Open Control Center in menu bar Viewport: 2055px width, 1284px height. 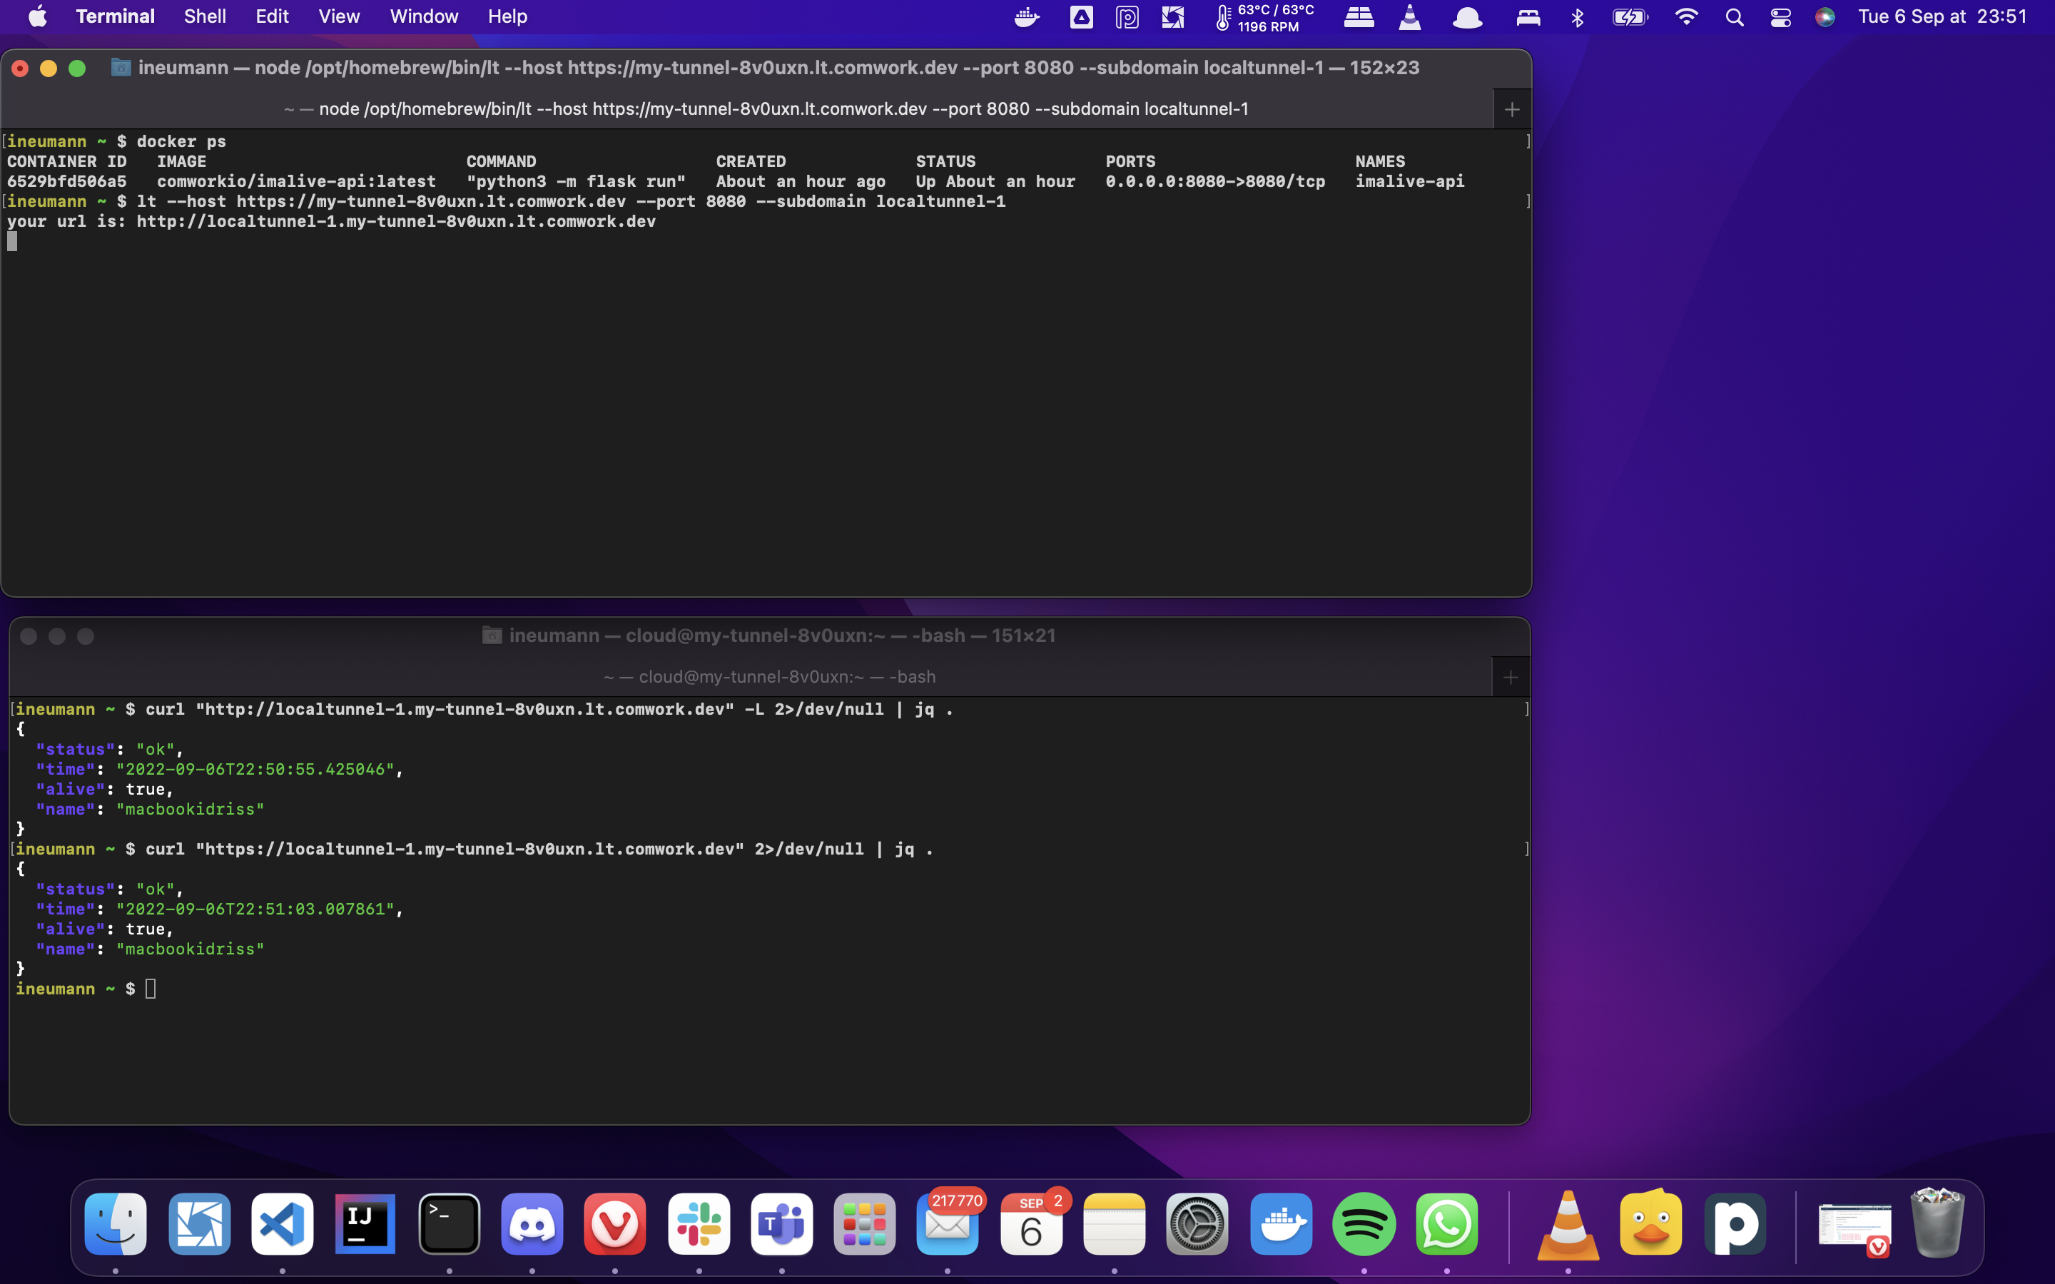tap(1781, 17)
